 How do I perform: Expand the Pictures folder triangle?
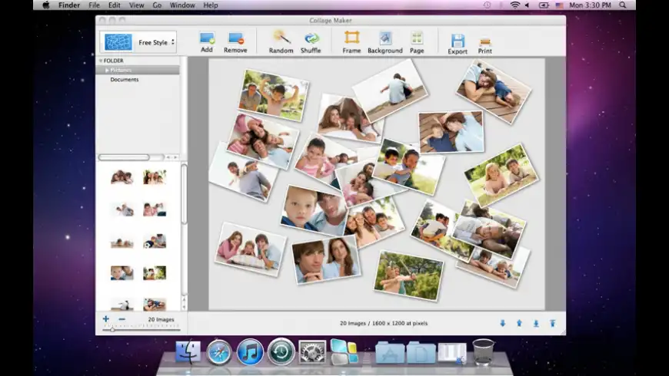point(107,70)
